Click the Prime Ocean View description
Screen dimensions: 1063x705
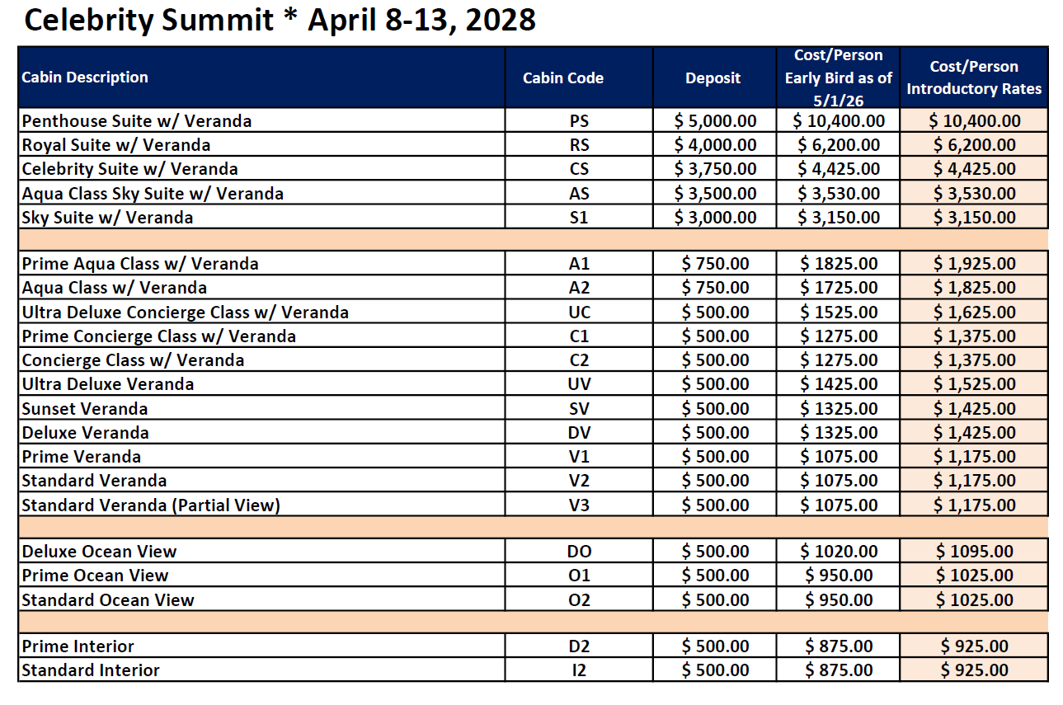point(96,576)
